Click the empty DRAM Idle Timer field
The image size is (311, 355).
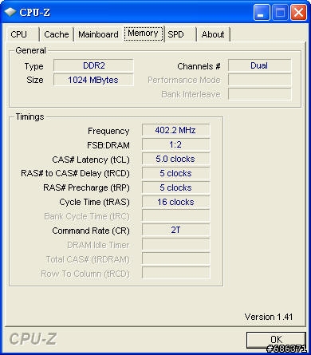[175, 244]
